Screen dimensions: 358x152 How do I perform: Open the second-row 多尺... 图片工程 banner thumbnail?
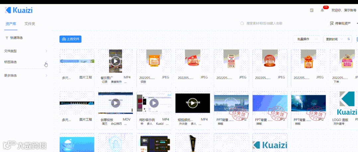[x=77, y=103]
